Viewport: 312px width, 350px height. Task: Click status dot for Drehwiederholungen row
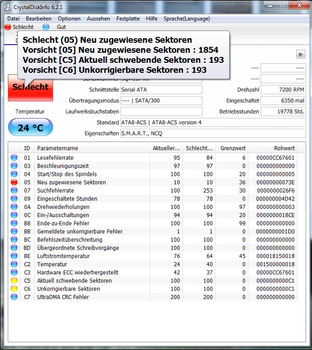(x=14, y=207)
